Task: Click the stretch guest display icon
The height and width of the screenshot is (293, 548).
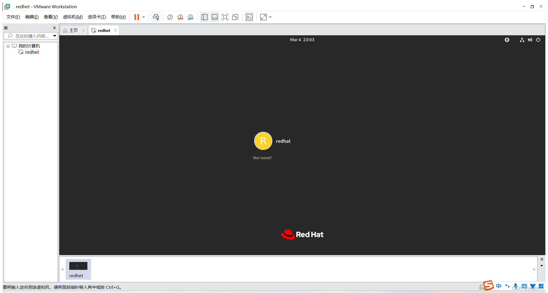Action: point(263,17)
